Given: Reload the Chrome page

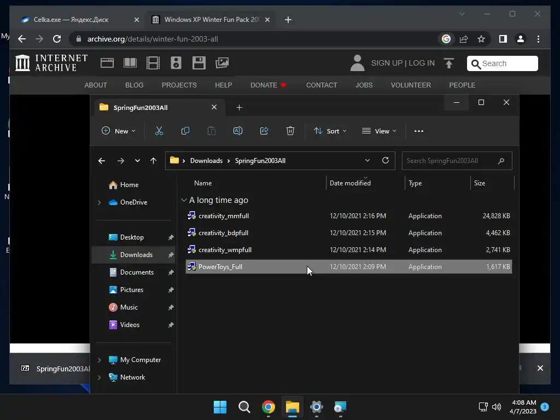Looking at the screenshot, I should point(57,39).
